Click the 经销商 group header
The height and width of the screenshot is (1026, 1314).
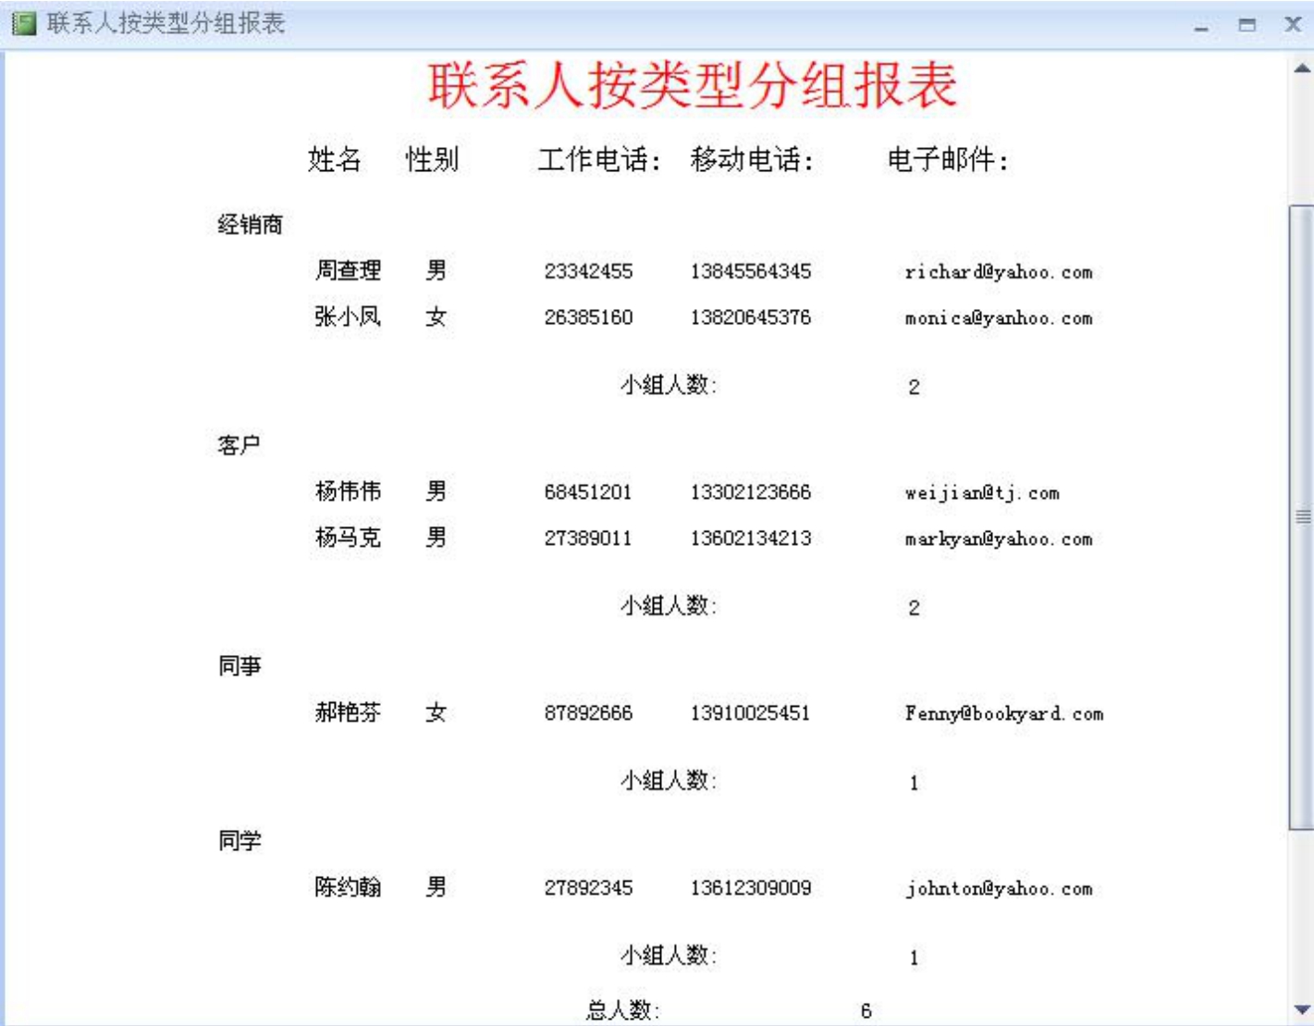click(250, 224)
